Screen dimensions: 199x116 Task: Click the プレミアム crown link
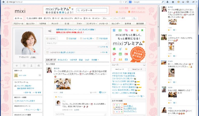tap(121, 12)
